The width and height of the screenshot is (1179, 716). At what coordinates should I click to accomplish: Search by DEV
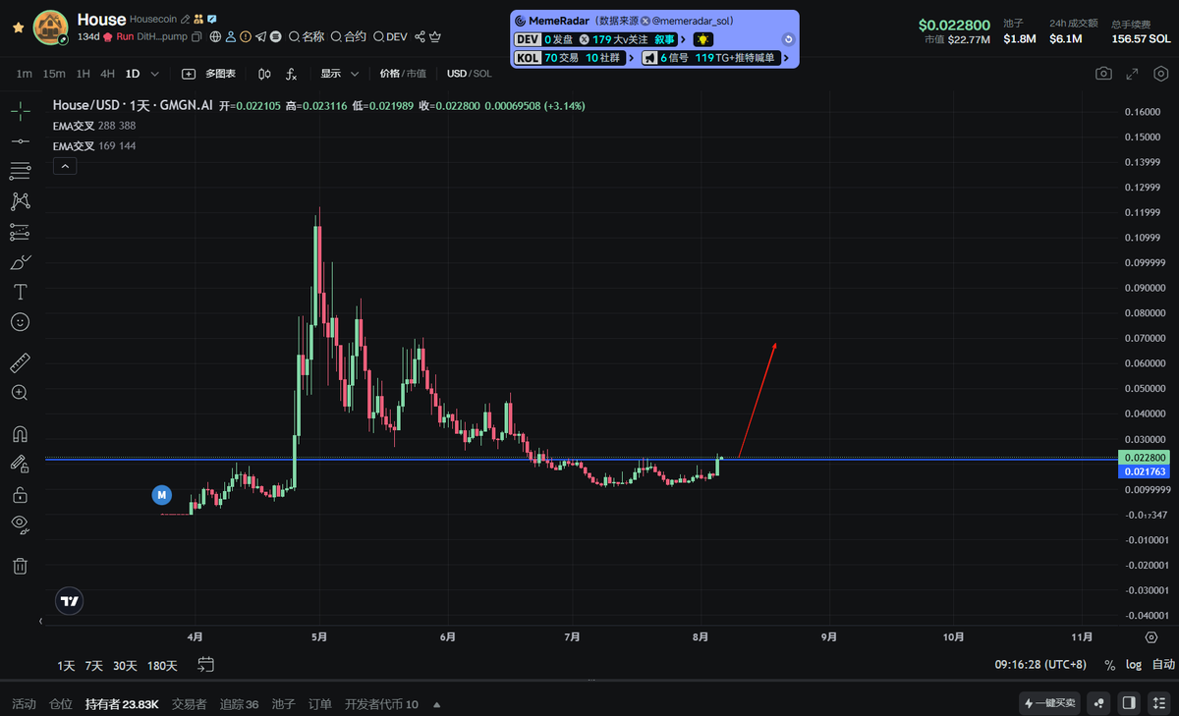[x=390, y=36]
